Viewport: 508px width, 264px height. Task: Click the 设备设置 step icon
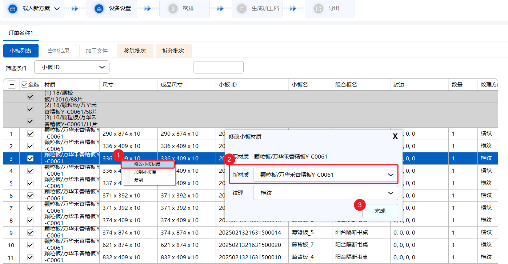[x=99, y=9]
